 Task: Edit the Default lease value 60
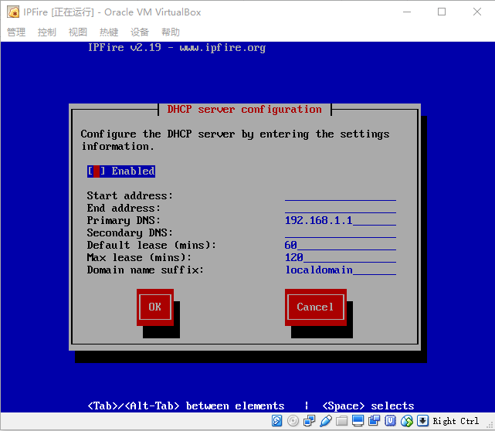point(341,245)
